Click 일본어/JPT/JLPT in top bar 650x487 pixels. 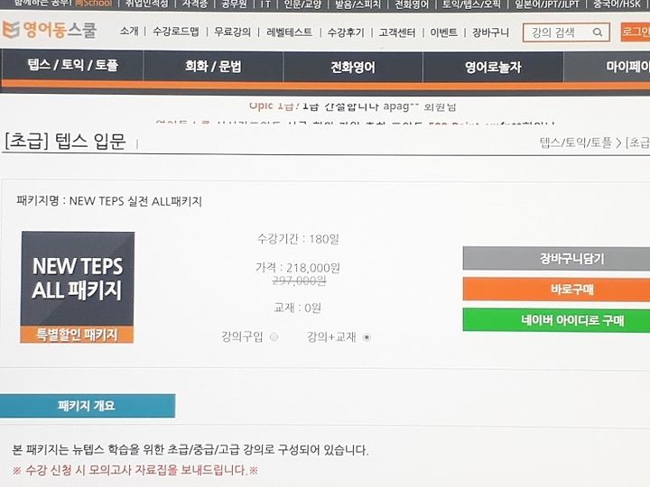pos(546,4)
